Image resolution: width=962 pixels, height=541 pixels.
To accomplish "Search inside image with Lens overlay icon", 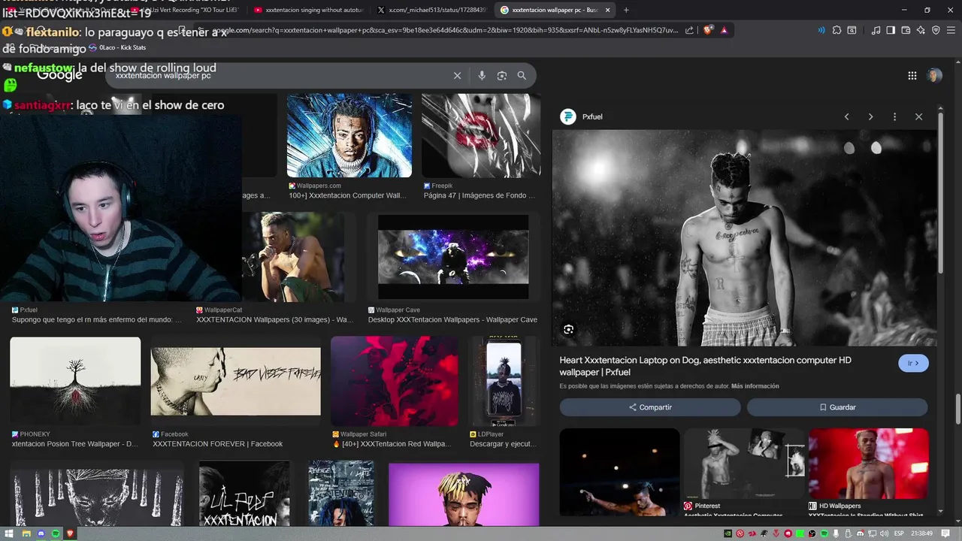I will 568,329.
